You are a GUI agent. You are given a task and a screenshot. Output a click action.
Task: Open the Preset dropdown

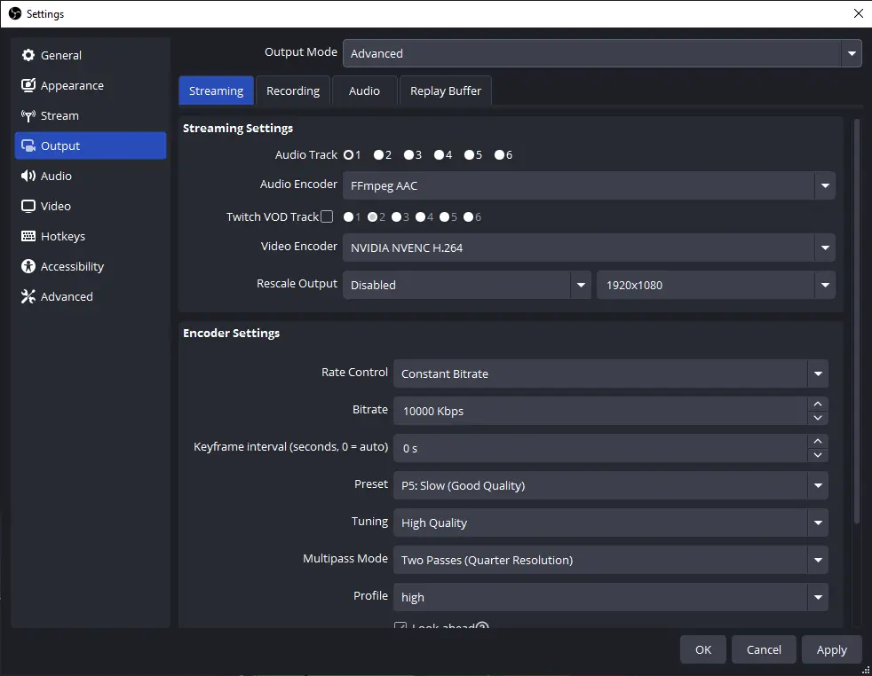(x=611, y=485)
